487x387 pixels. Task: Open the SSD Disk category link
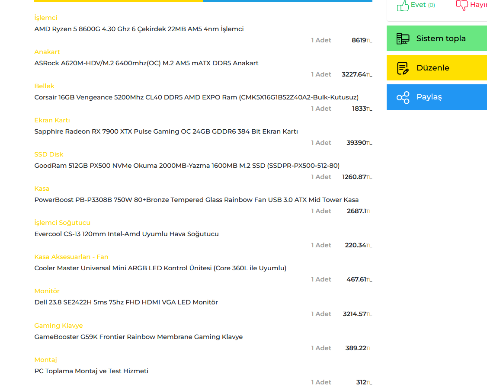point(48,154)
